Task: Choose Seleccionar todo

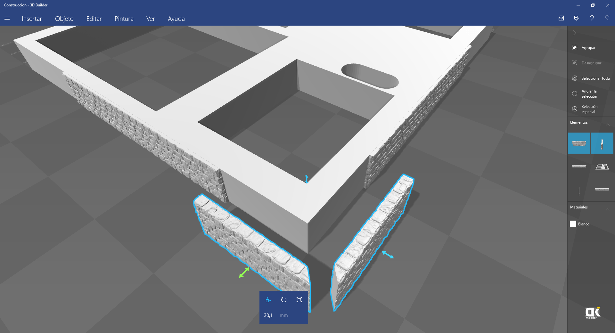Action: click(595, 78)
